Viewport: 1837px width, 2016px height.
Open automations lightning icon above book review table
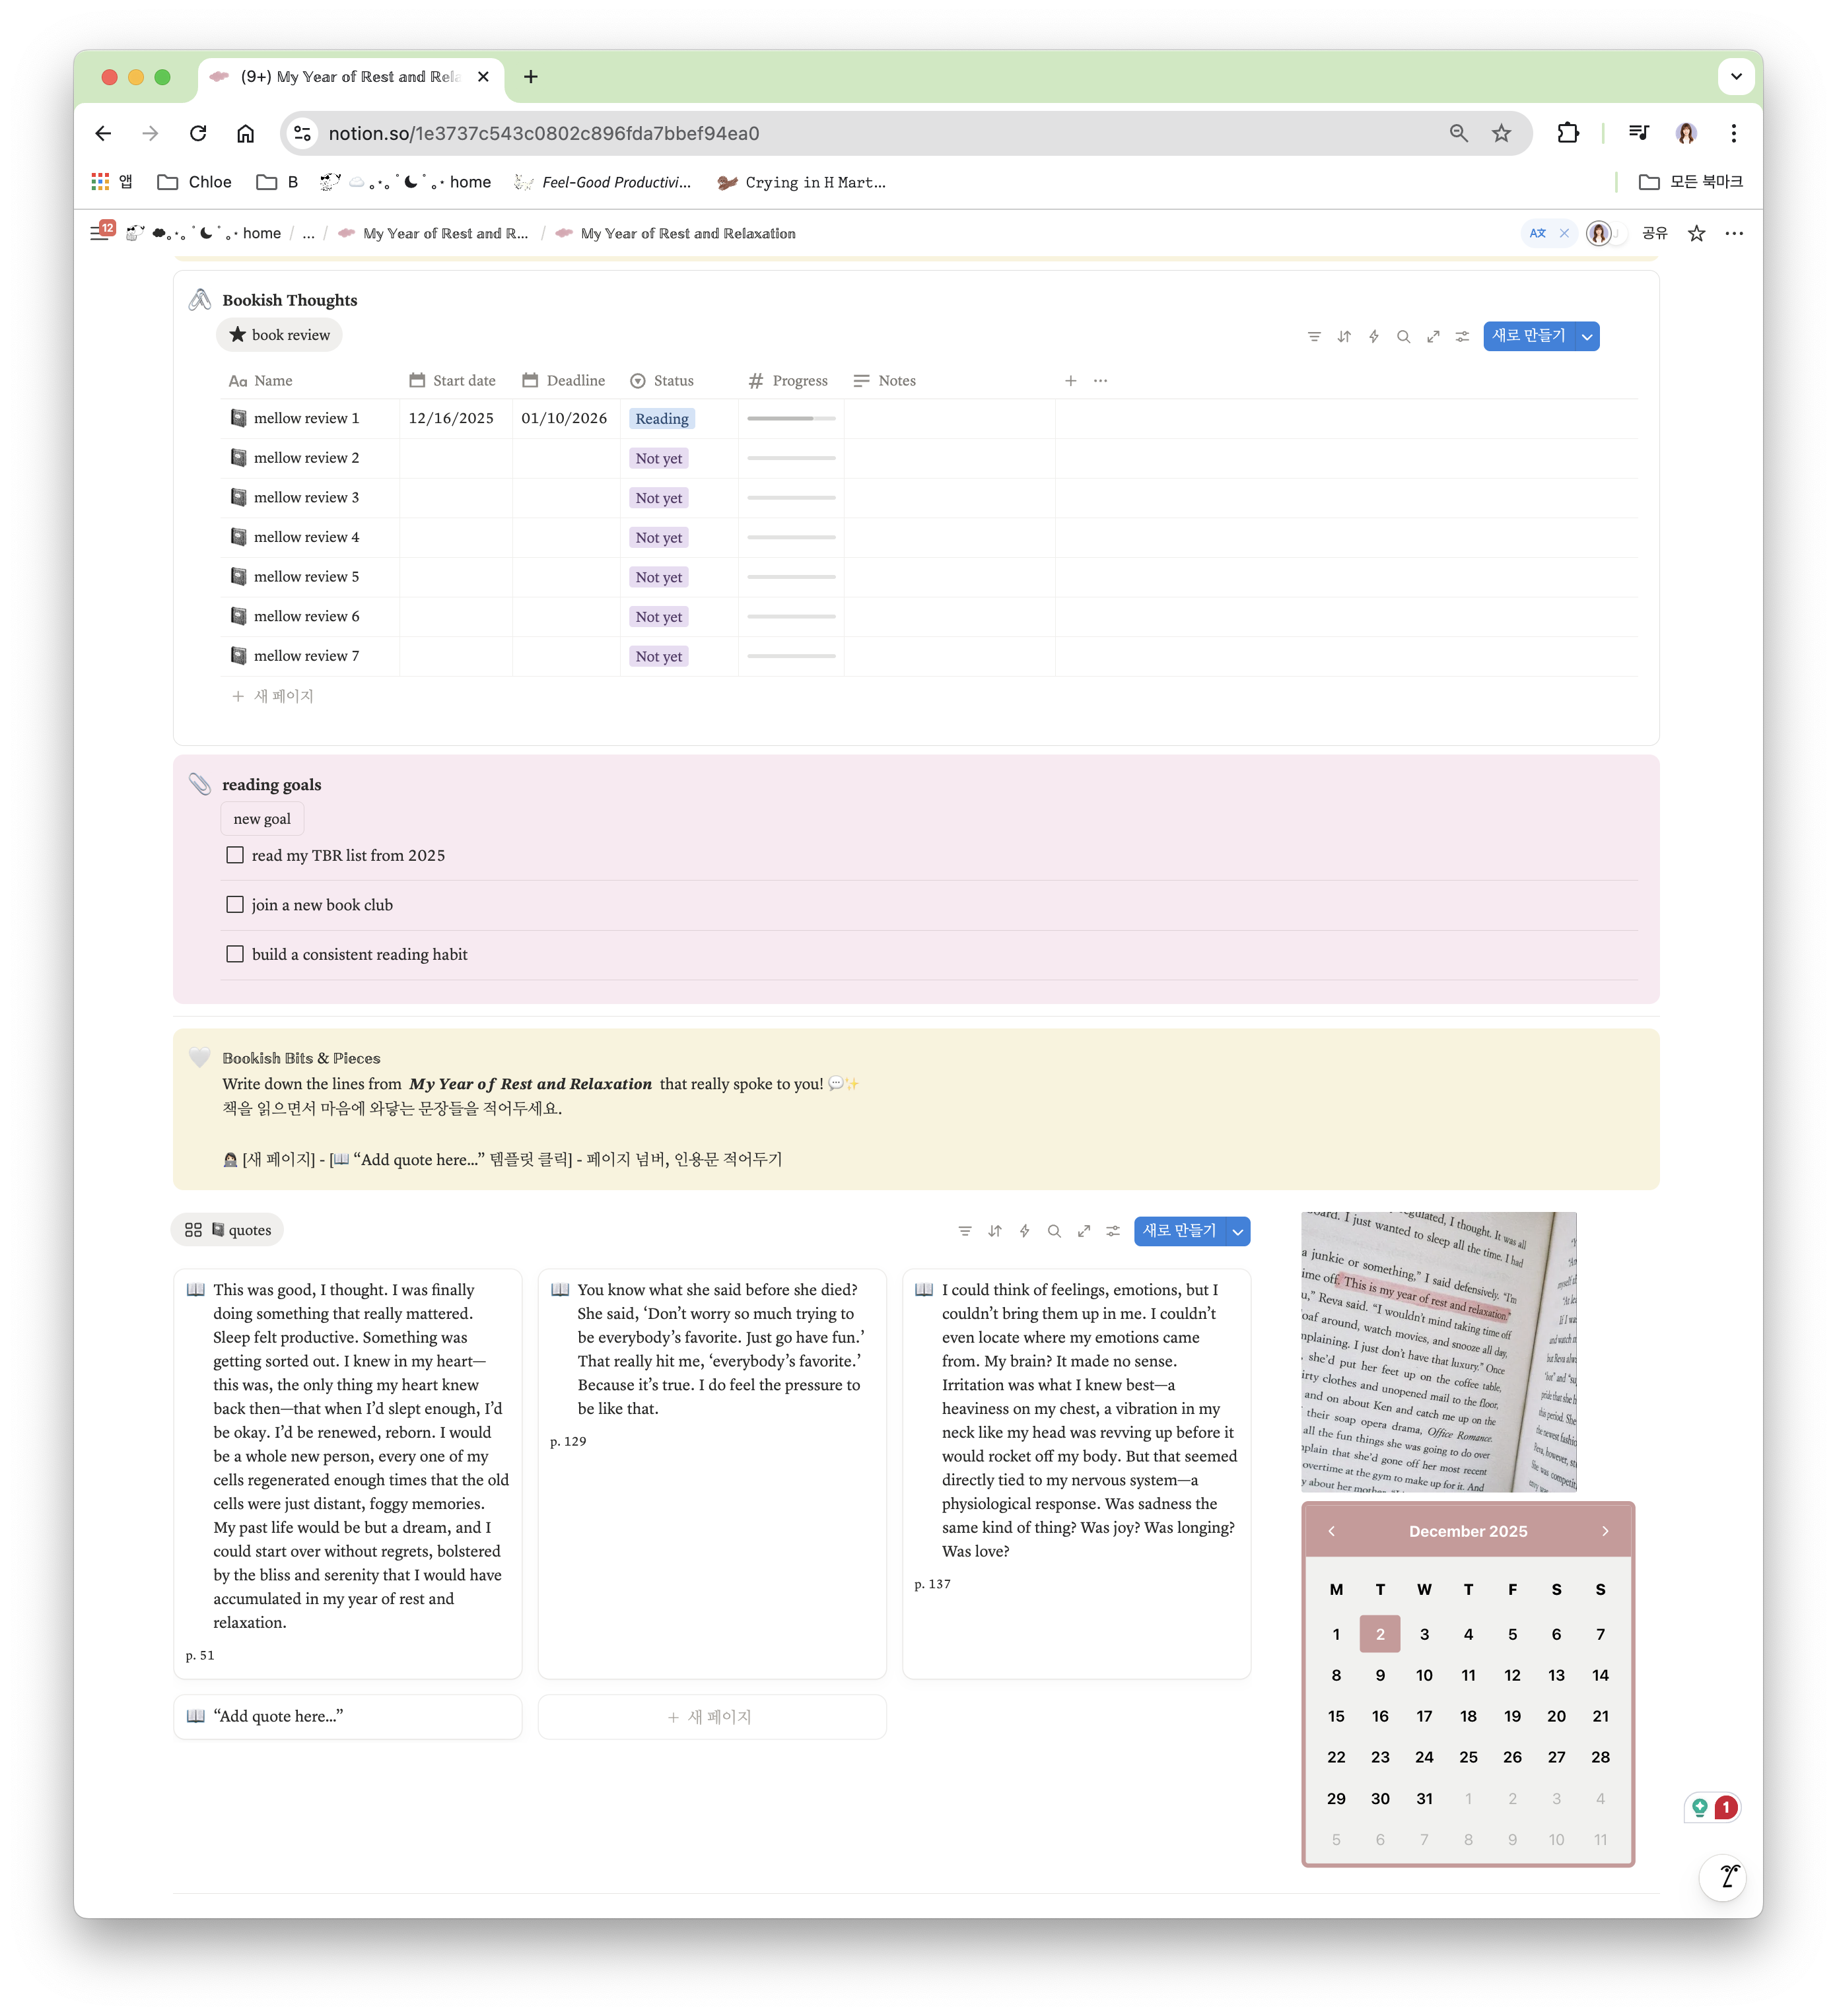1373,336
